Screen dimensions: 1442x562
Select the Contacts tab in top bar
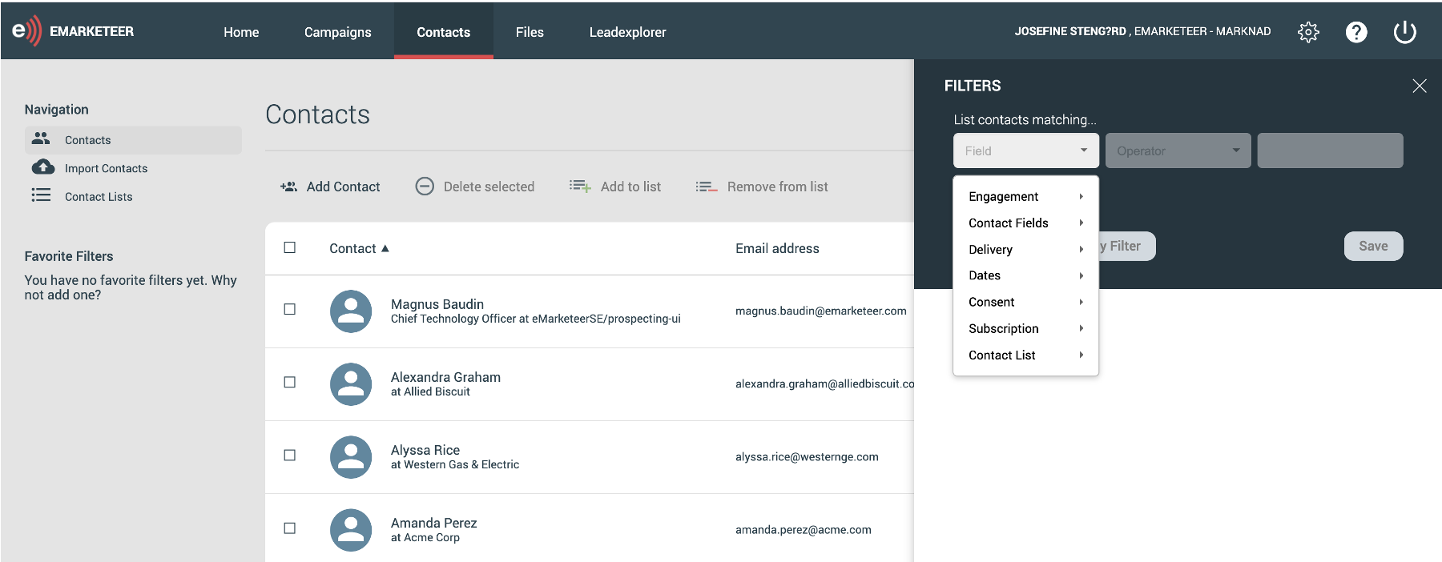444,32
